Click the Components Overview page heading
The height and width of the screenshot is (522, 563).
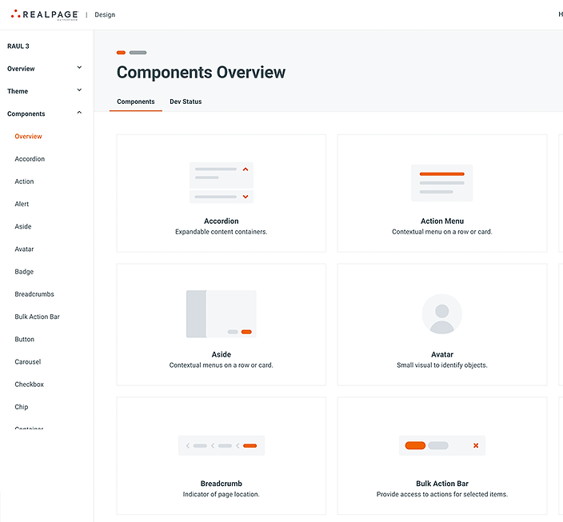click(x=201, y=72)
